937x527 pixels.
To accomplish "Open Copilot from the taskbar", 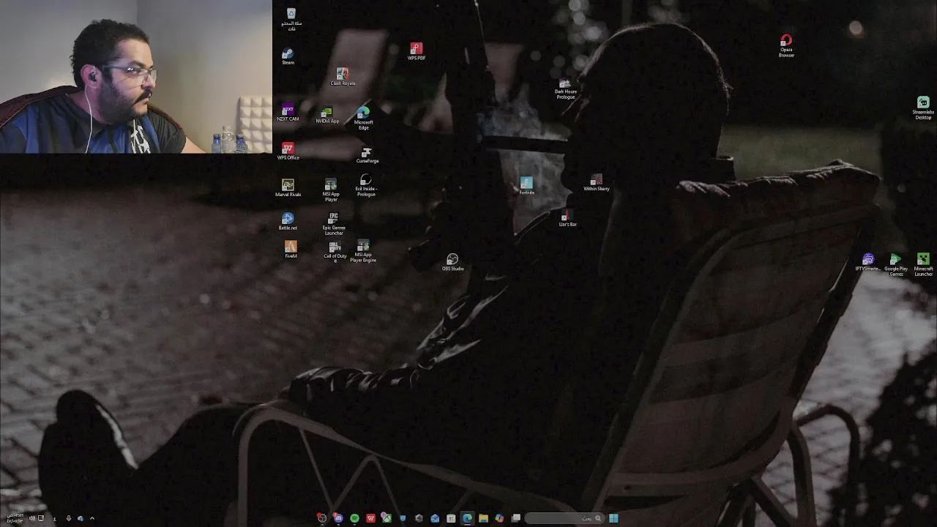I will click(499, 518).
